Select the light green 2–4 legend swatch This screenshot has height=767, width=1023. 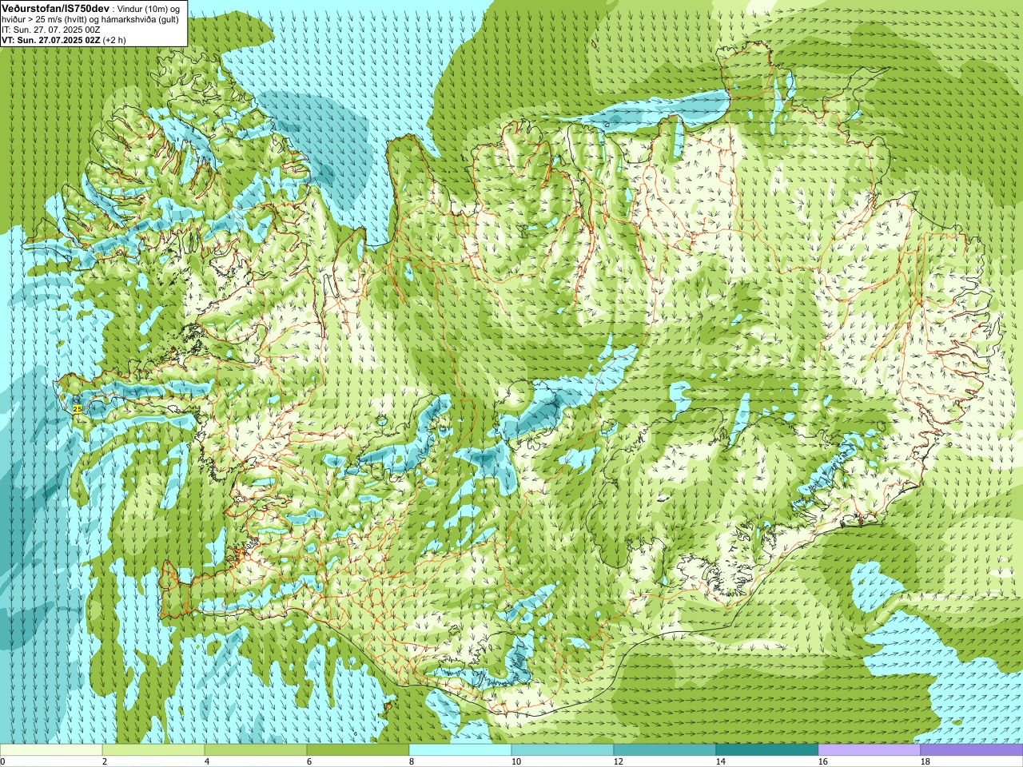153,750
